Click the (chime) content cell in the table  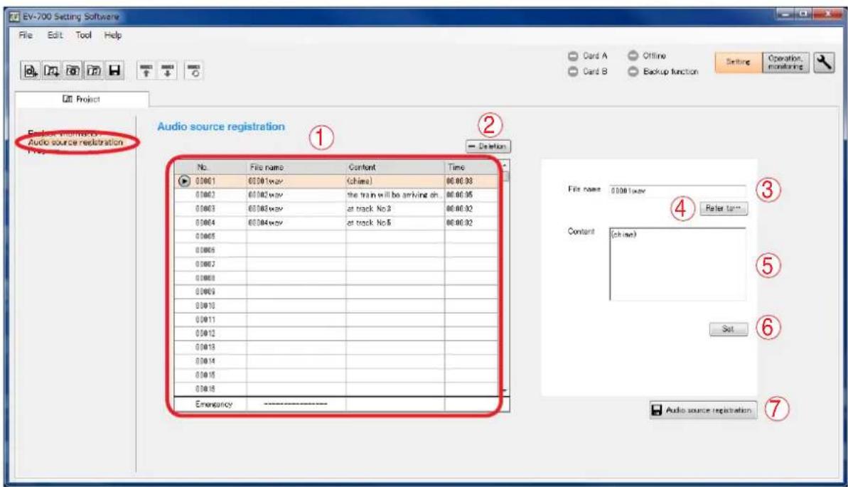pos(395,181)
